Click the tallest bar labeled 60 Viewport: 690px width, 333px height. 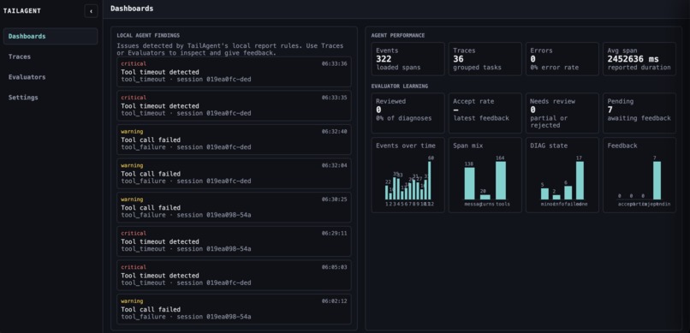click(430, 181)
